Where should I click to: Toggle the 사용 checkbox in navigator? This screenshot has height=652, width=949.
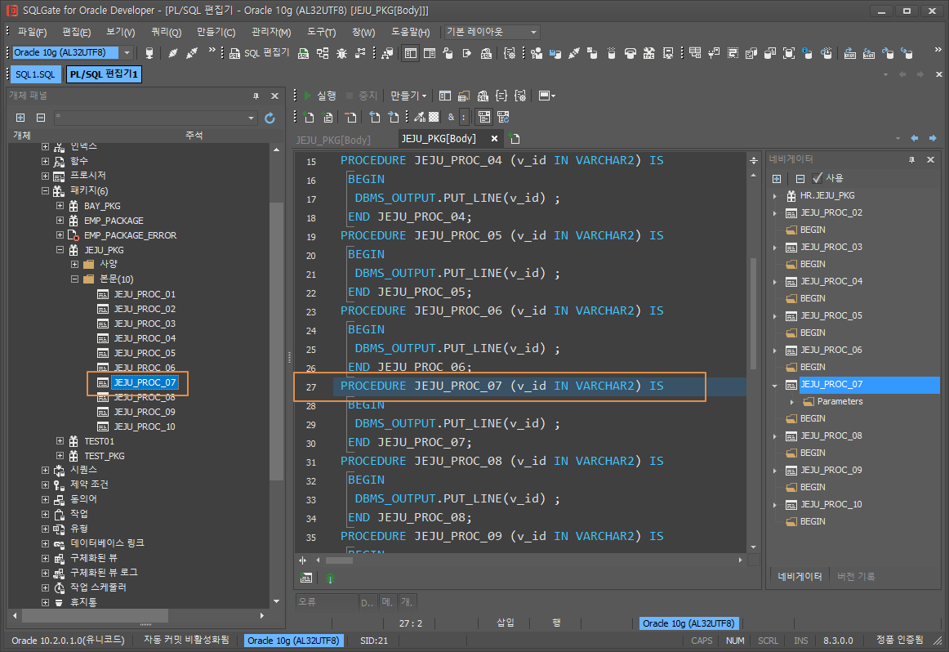tap(817, 178)
